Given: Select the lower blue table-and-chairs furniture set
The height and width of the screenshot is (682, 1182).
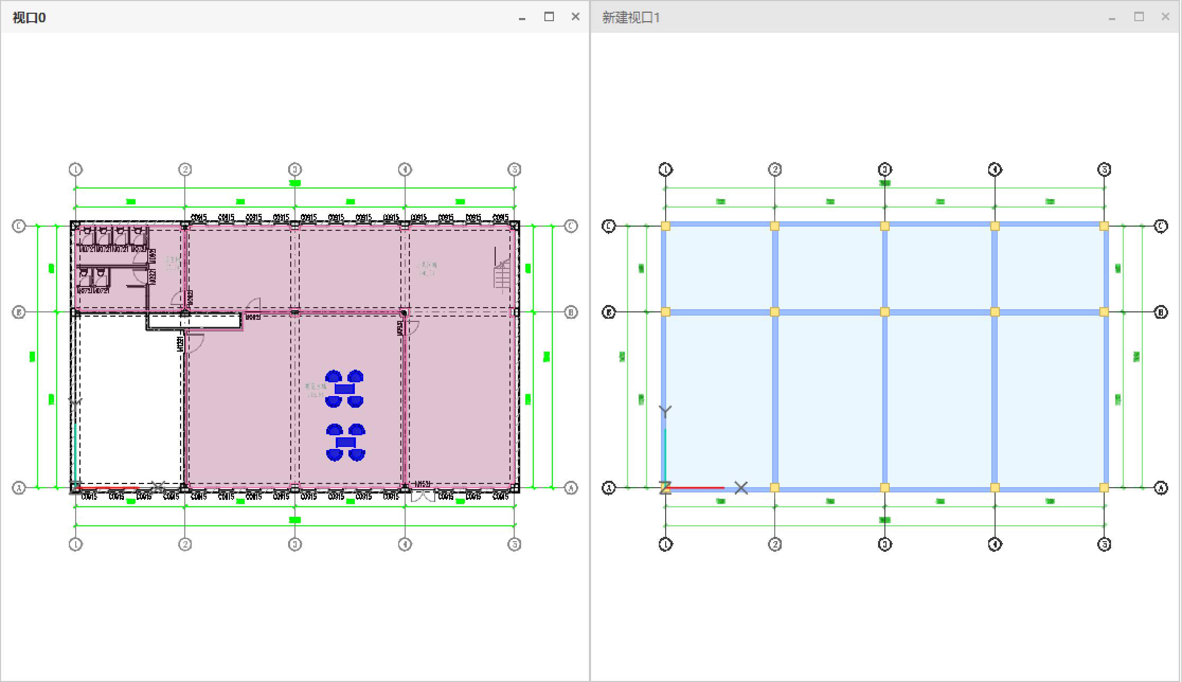Looking at the screenshot, I should coord(346,442).
